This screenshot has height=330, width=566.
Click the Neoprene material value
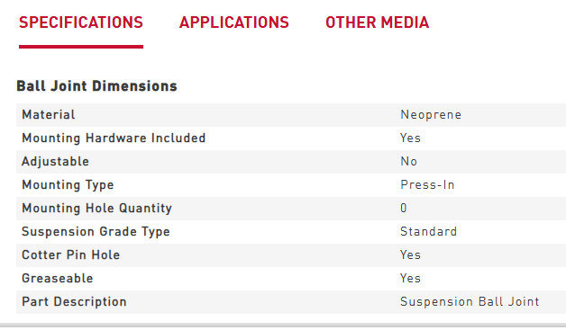pyautogui.click(x=431, y=114)
